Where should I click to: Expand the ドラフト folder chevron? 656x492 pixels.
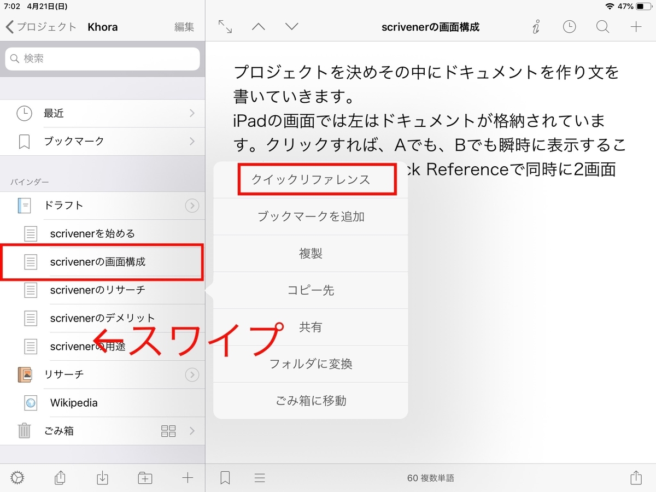[x=192, y=206]
